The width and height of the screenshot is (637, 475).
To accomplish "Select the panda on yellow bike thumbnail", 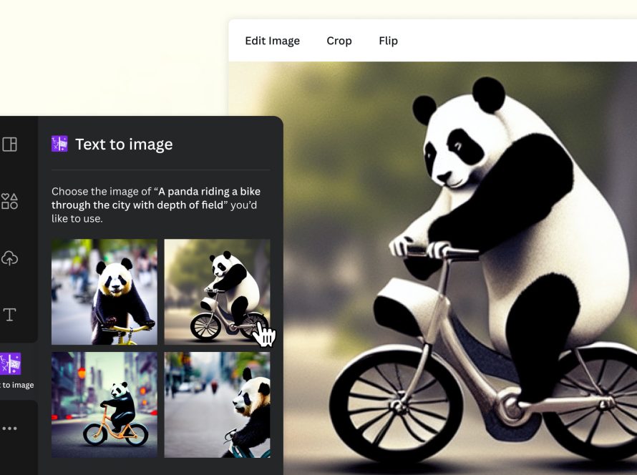I will 104,292.
